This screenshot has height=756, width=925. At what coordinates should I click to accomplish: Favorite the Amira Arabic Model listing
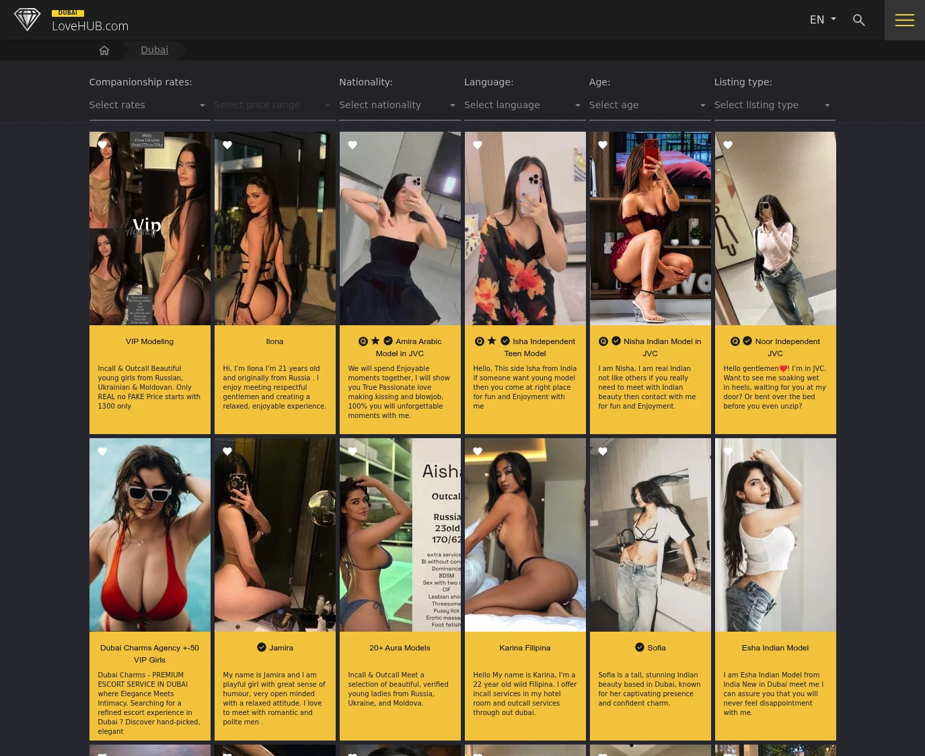click(x=353, y=145)
